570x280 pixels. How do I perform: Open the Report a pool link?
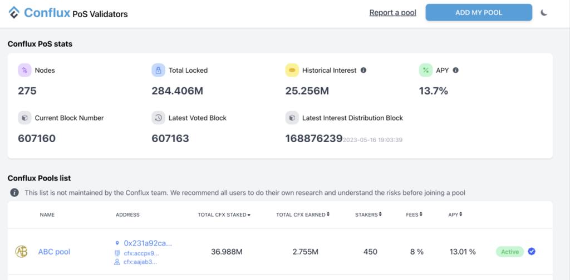coord(392,13)
